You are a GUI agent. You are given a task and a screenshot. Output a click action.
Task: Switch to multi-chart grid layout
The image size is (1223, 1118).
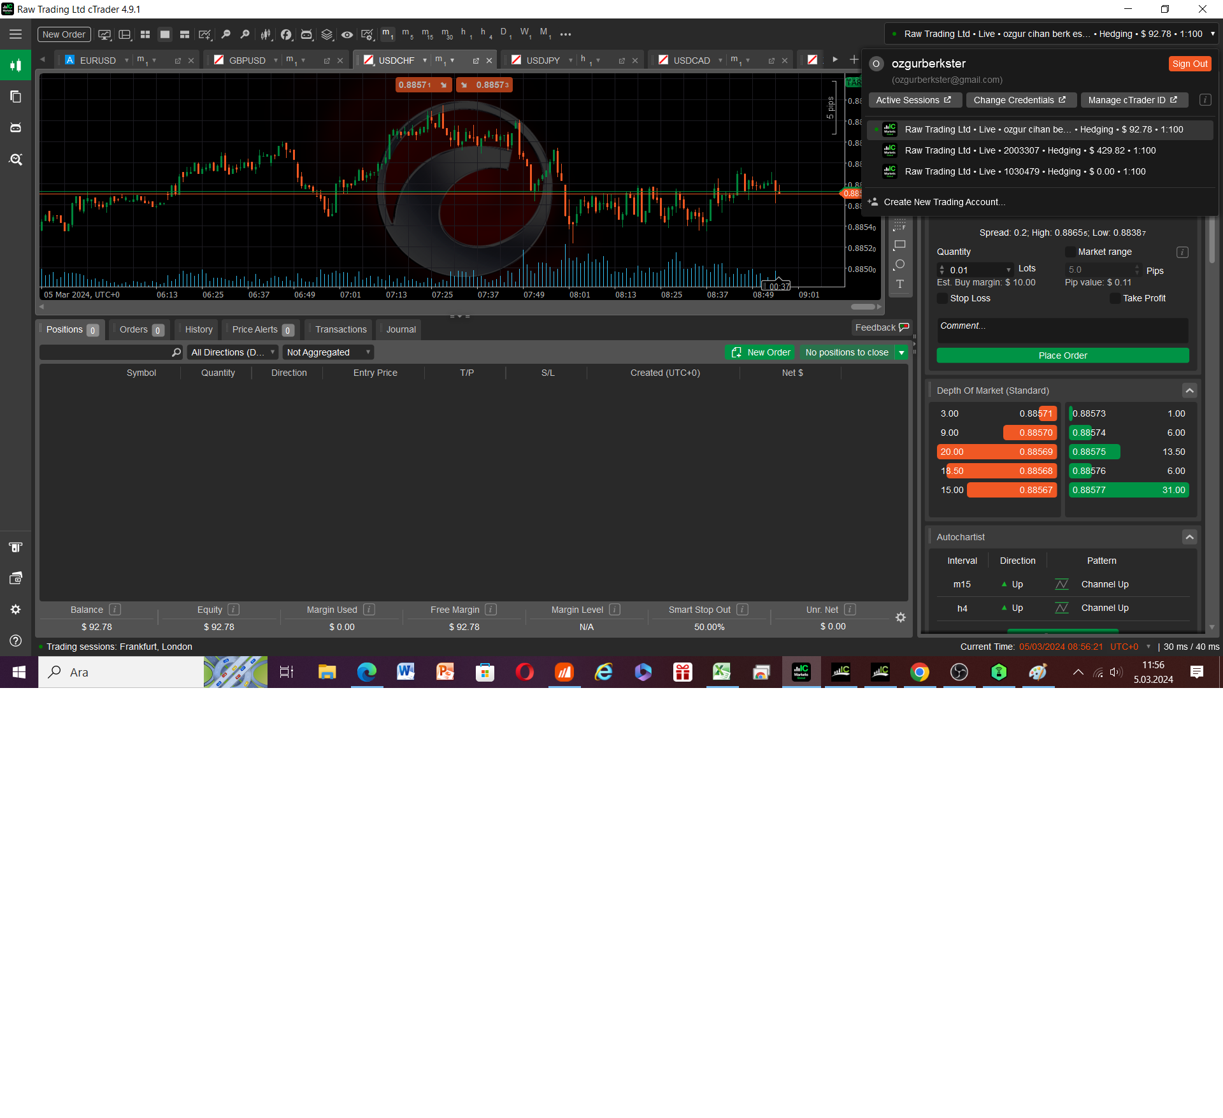(145, 34)
